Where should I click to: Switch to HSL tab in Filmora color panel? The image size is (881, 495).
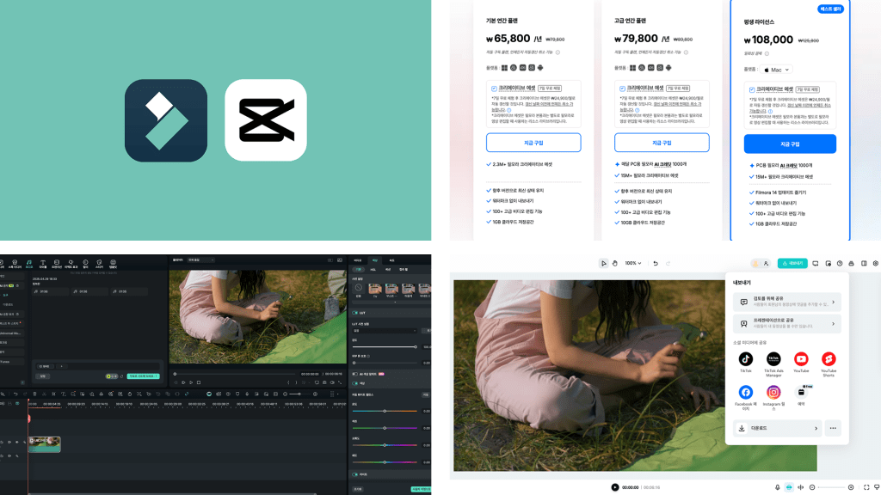(x=373, y=269)
